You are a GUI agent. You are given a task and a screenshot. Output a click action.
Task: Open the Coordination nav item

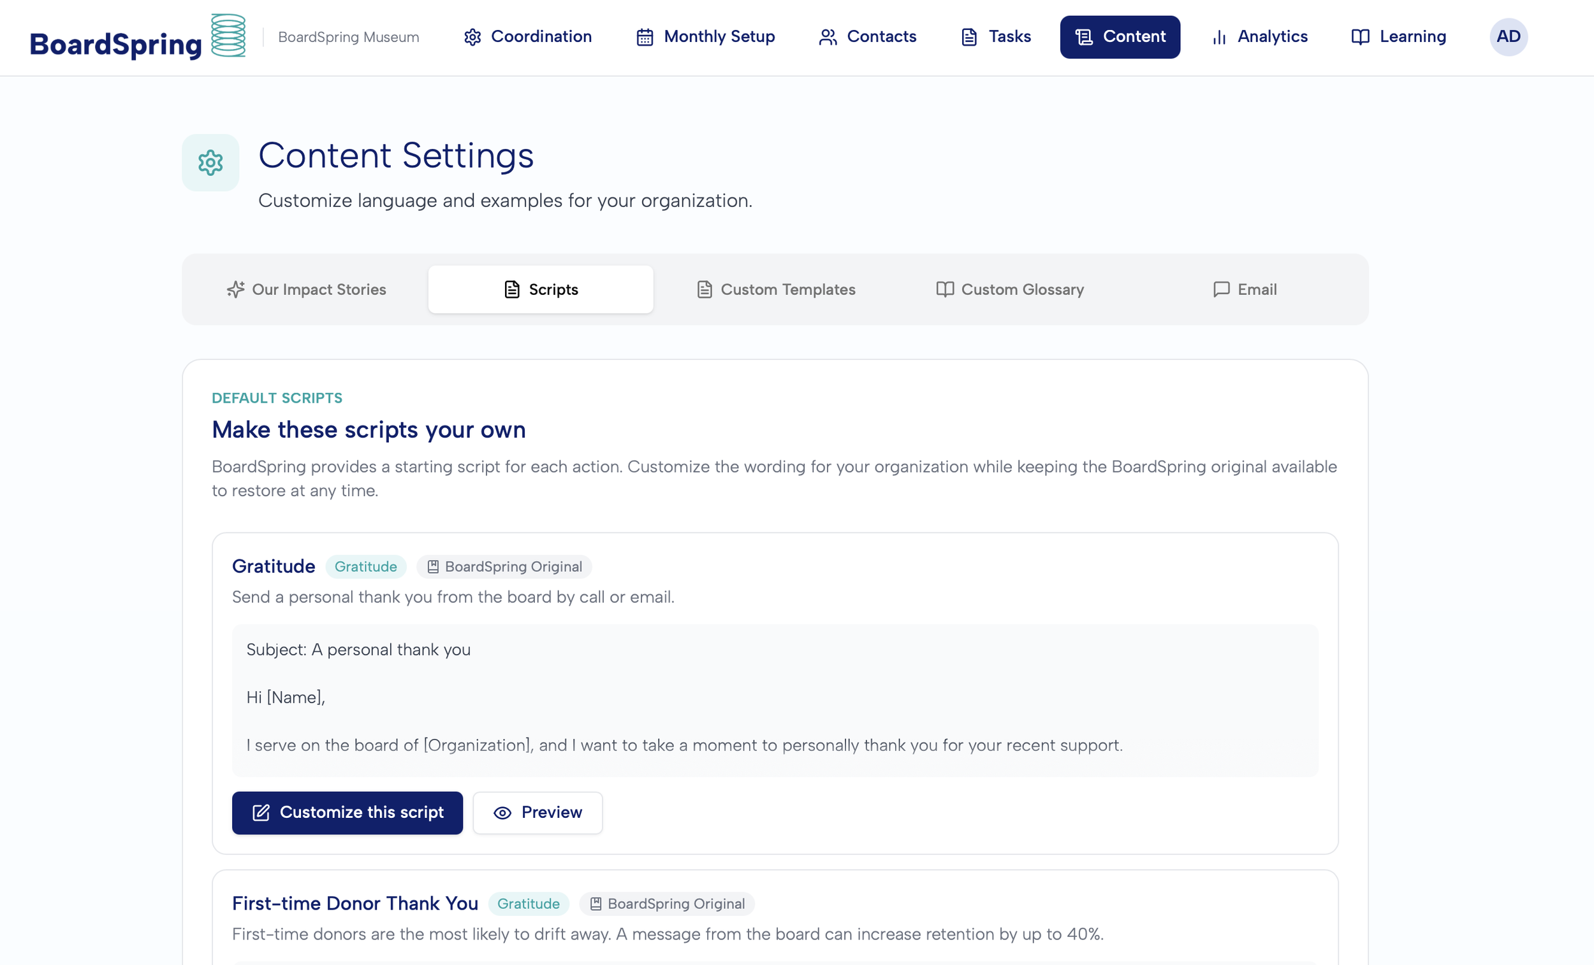pos(528,37)
